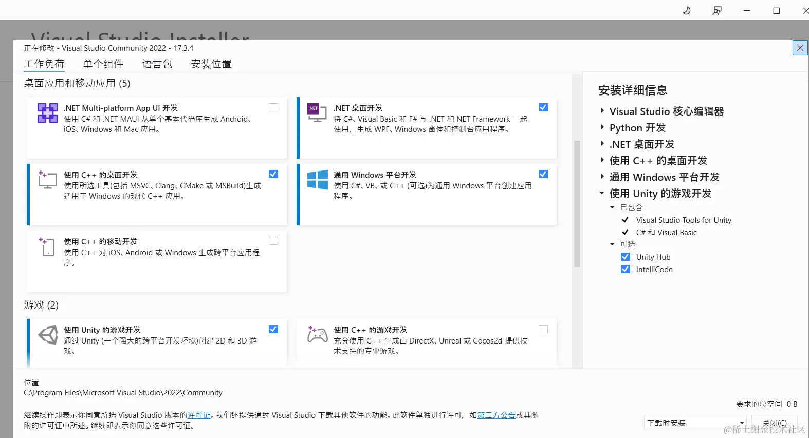Uncheck 使用 Unity 的游戏开发 workload
The height and width of the screenshot is (438, 809).
coord(273,329)
